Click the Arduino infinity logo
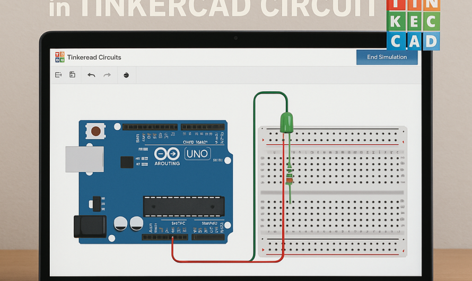 click(x=167, y=154)
